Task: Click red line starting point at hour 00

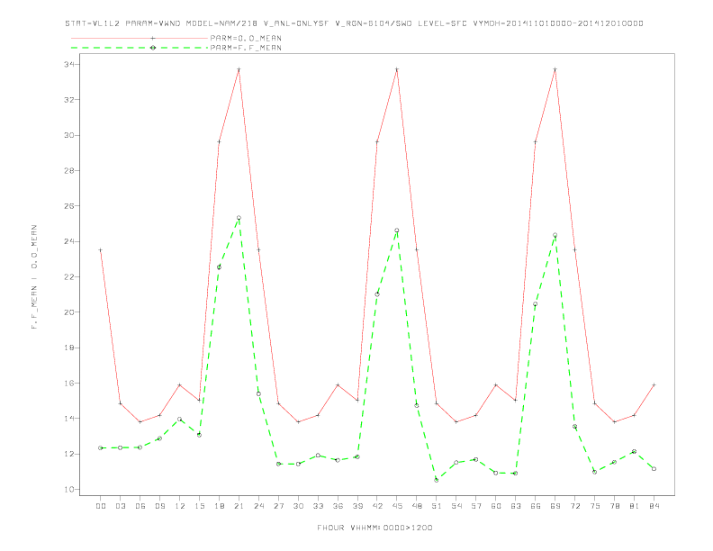Action: (x=101, y=250)
